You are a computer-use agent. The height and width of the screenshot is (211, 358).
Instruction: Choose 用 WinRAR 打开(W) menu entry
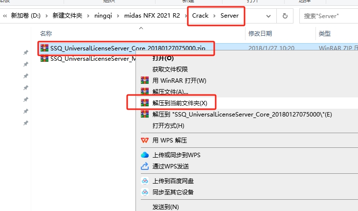(179, 80)
